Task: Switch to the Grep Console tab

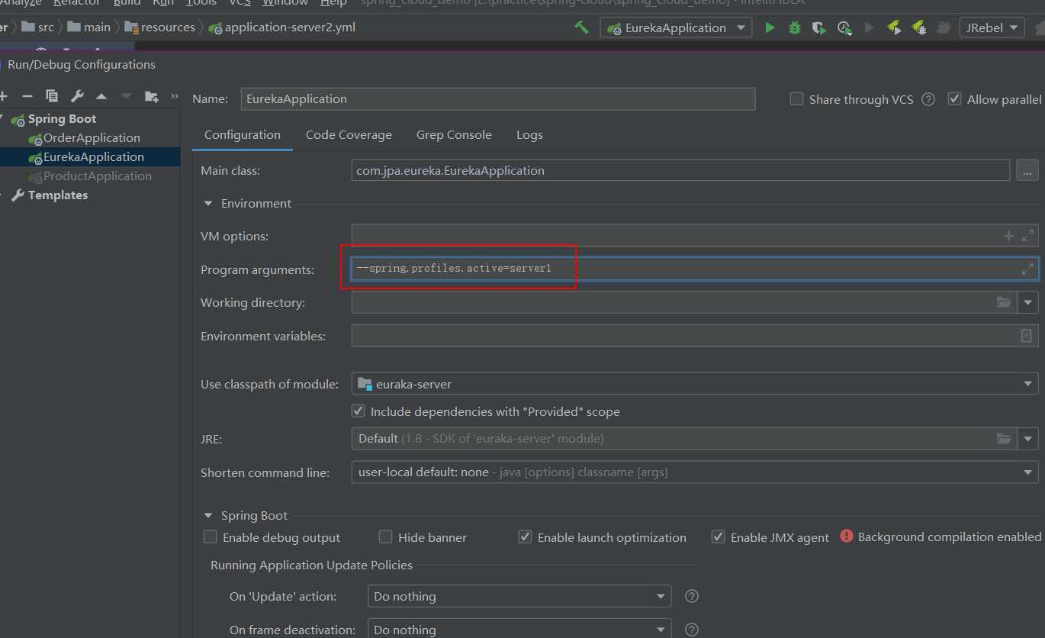Action: pos(454,135)
